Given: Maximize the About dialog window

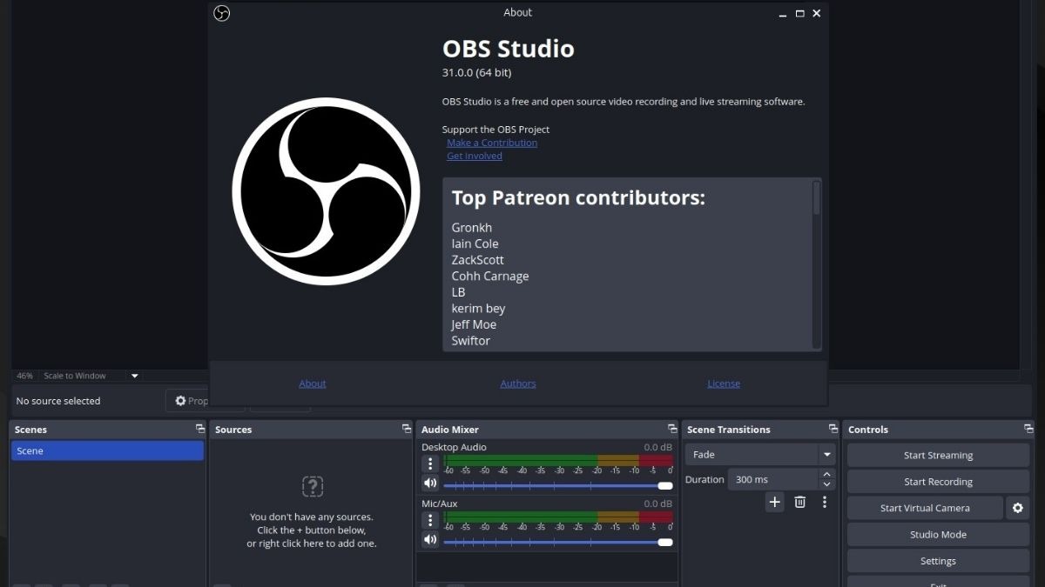Looking at the screenshot, I should click(799, 13).
